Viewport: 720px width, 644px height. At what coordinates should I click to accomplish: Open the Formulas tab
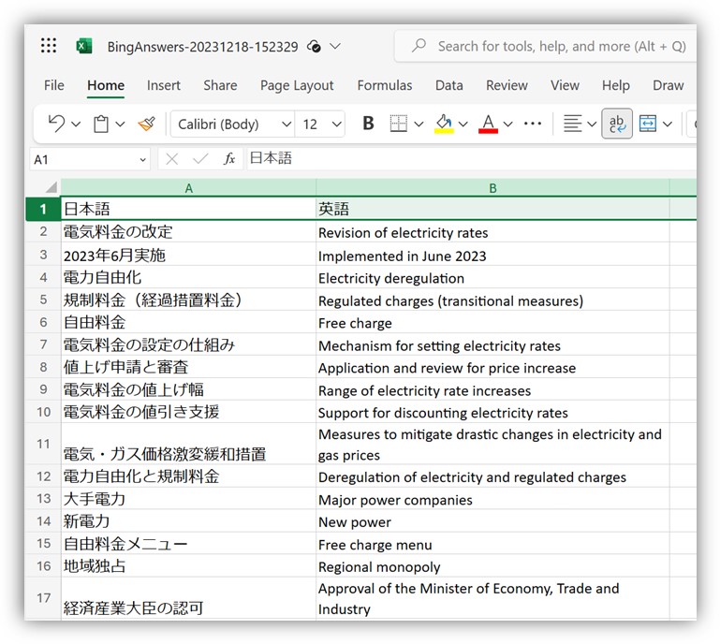coord(384,85)
